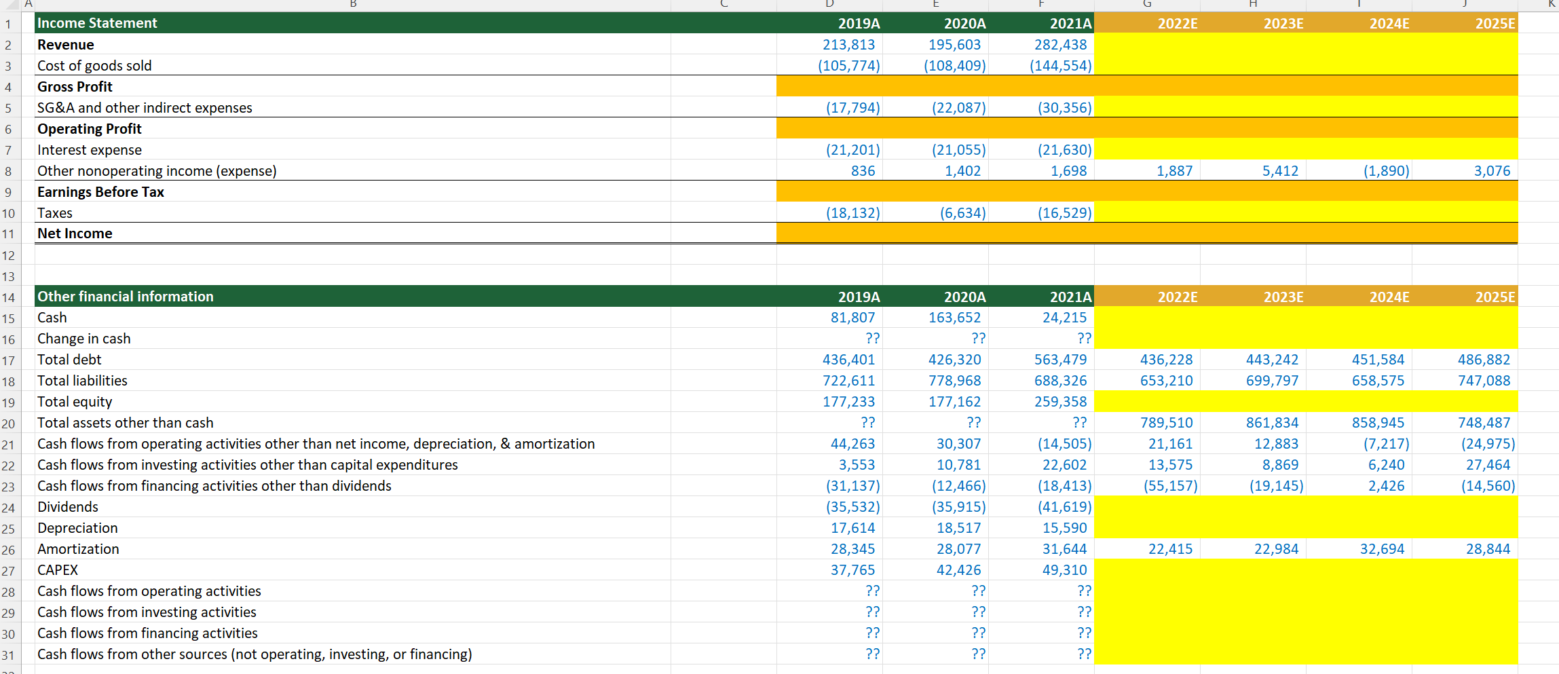Click the 'Amortization' label cell
Screen dimensions: 1559x674
[78, 549]
